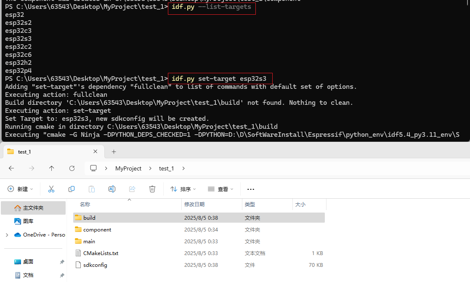The width and height of the screenshot is (470, 282).
Task: Click test_1 in the address breadcrumb
Action: [x=166, y=168]
